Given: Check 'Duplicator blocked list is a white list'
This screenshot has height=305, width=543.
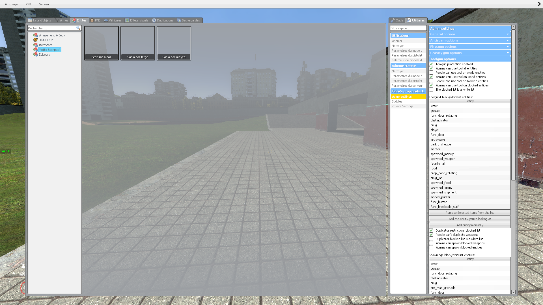Looking at the screenshot, I should tap(431, 239).
